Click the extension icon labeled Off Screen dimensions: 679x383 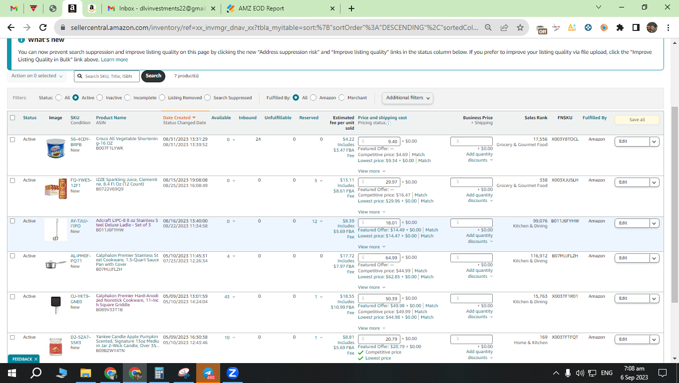[x=542, y=28]
